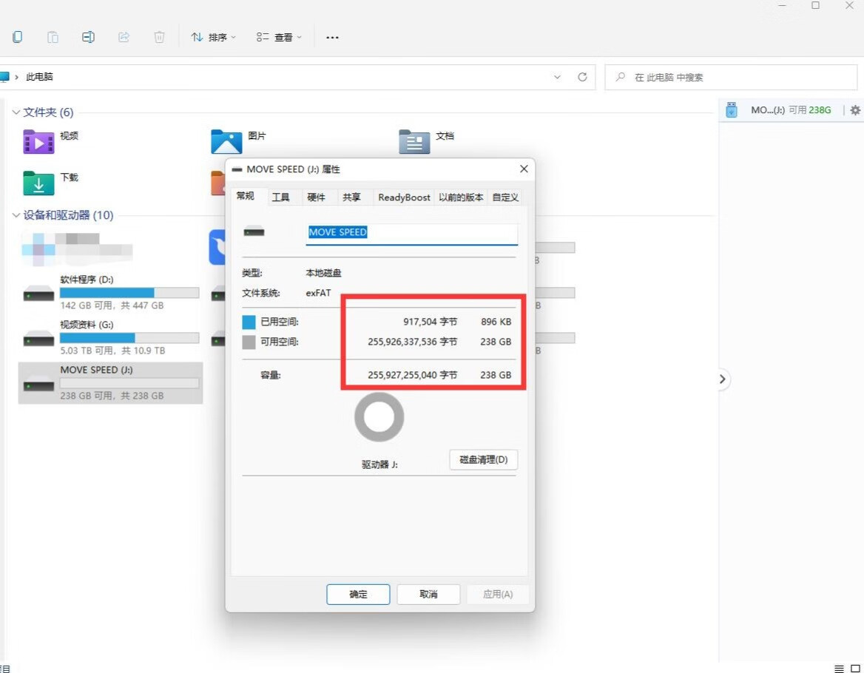Click the '驱动器 J:' label under the chart

pyautogui.click(x=379, y=464)
